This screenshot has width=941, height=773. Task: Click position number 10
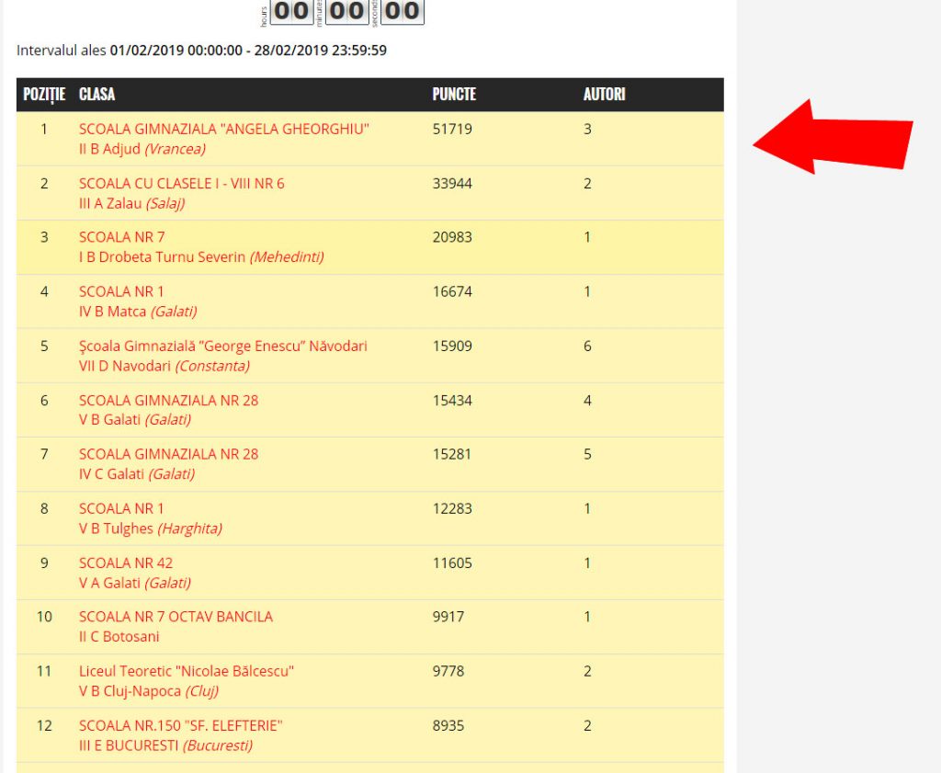[44, 617]
